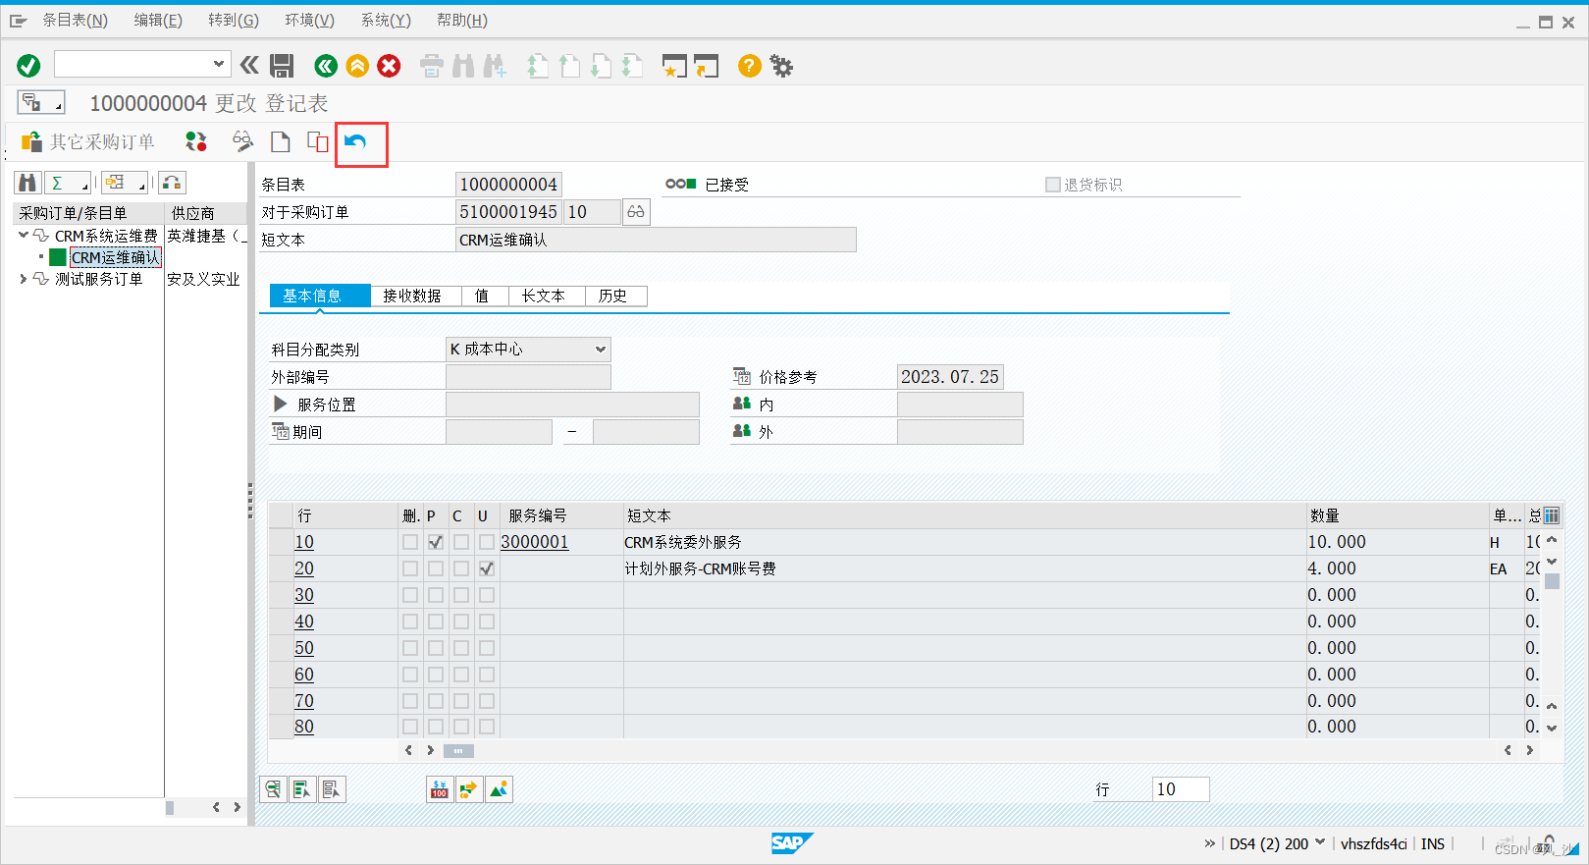The height and width of the screenshot is (865, 1589).
Task: Toggle the U checkbox in row 20
Action: [x=487, y=568]
